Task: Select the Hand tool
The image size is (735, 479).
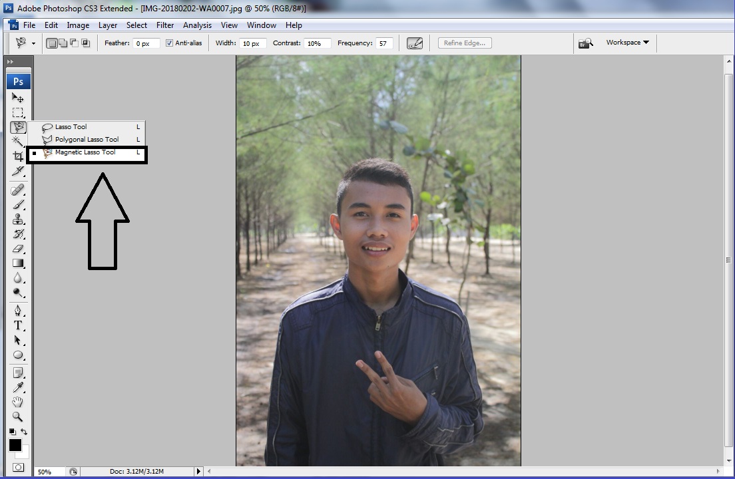Action: pos(18,402)
